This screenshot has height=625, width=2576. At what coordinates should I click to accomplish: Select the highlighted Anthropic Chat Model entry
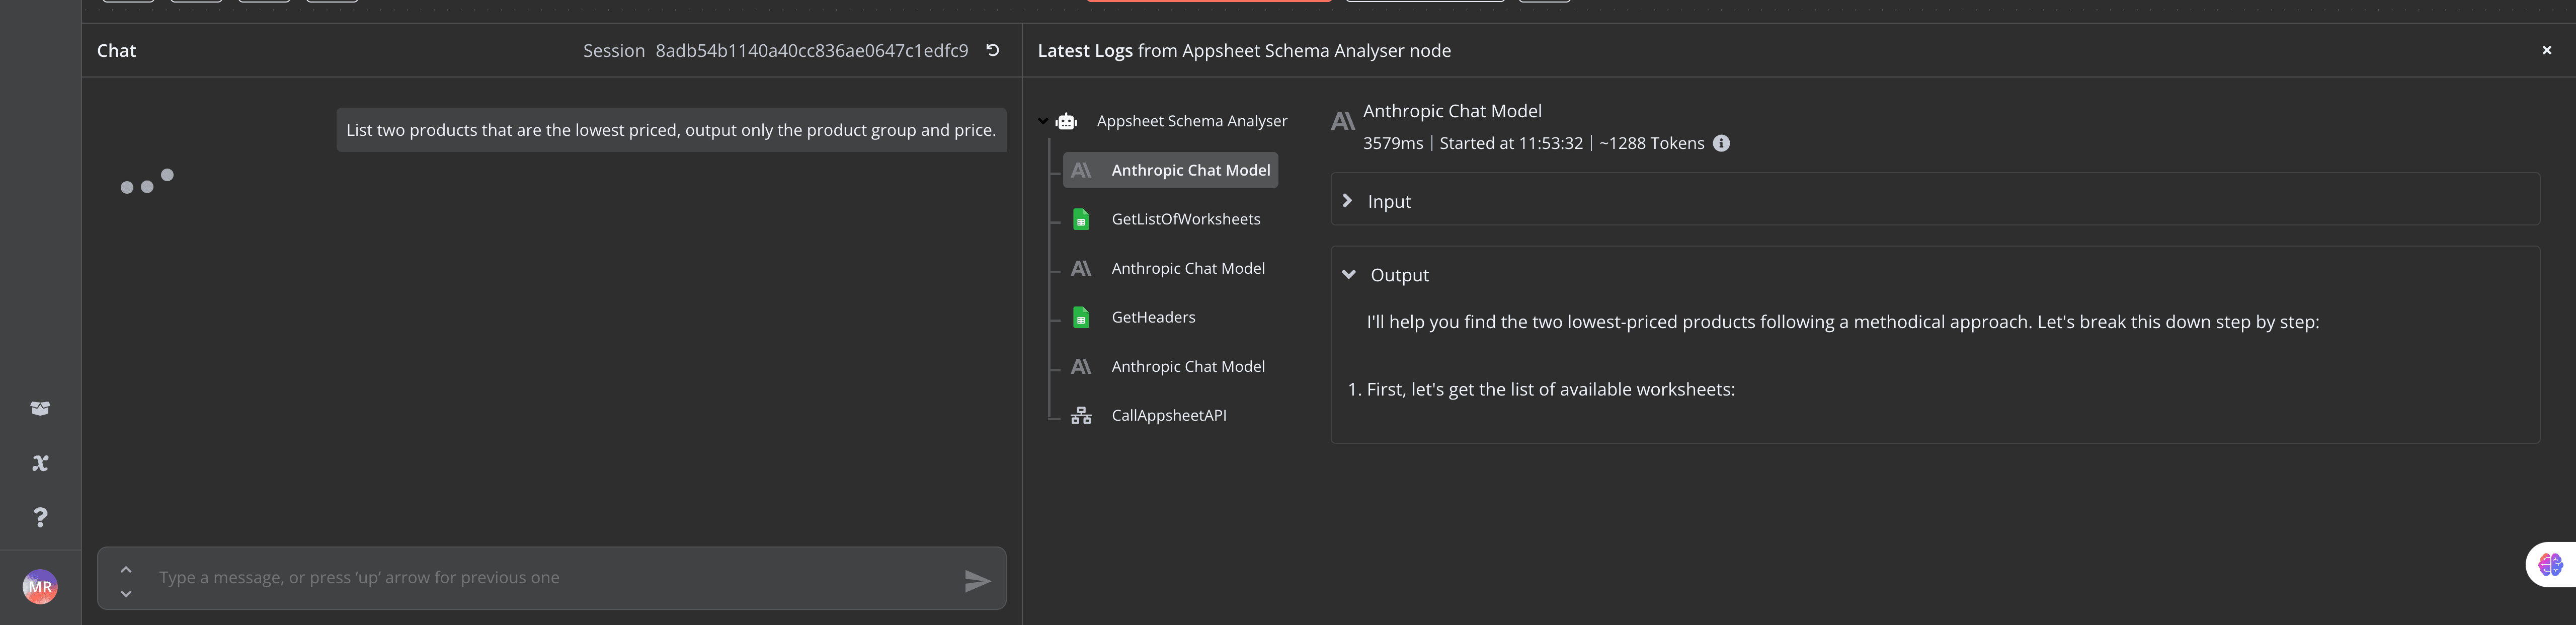[x=1170, y=170]
